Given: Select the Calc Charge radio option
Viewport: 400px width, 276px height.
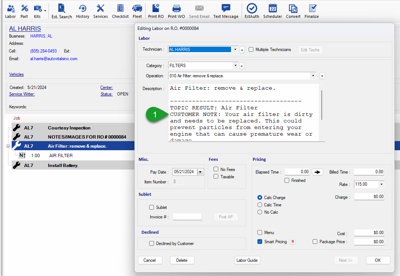Looking at the screenshot, I should [260, 197].
